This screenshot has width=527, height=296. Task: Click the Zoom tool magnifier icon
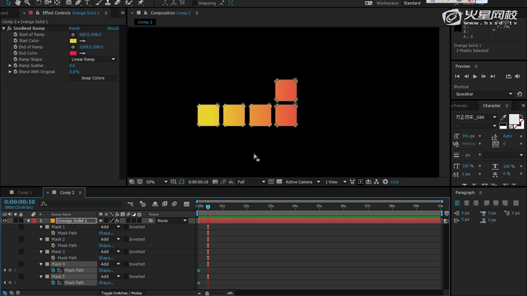(x=27, y=3)
